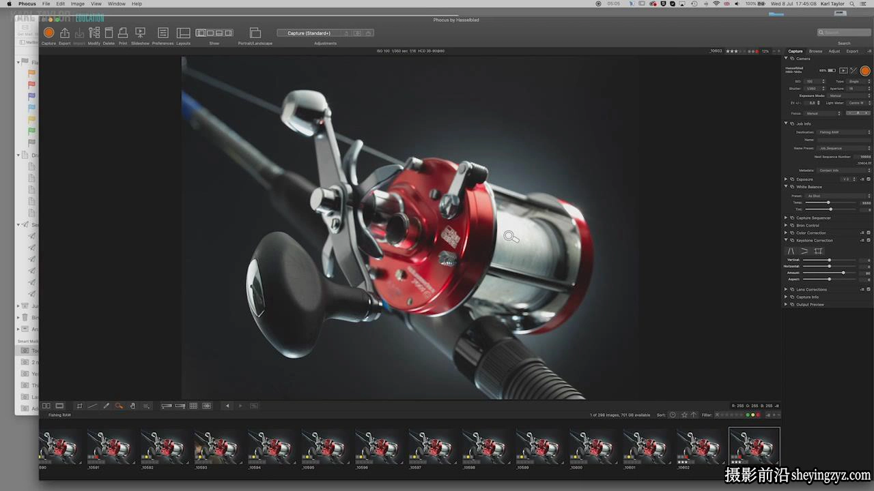Select the horizontal keystone icon
The height and width of the screenshot is (491, 874).
(804, 251)
